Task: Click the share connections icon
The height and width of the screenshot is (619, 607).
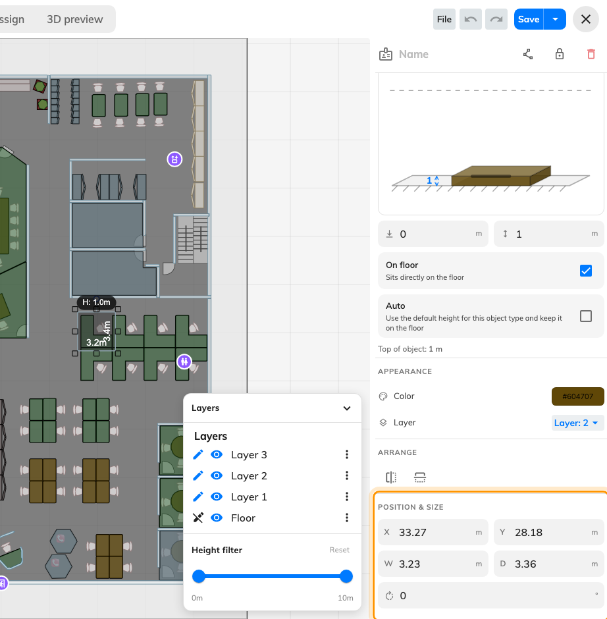Action: (528, 54)
